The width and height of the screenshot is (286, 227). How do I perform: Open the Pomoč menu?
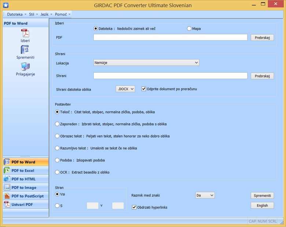pos(62,14)
